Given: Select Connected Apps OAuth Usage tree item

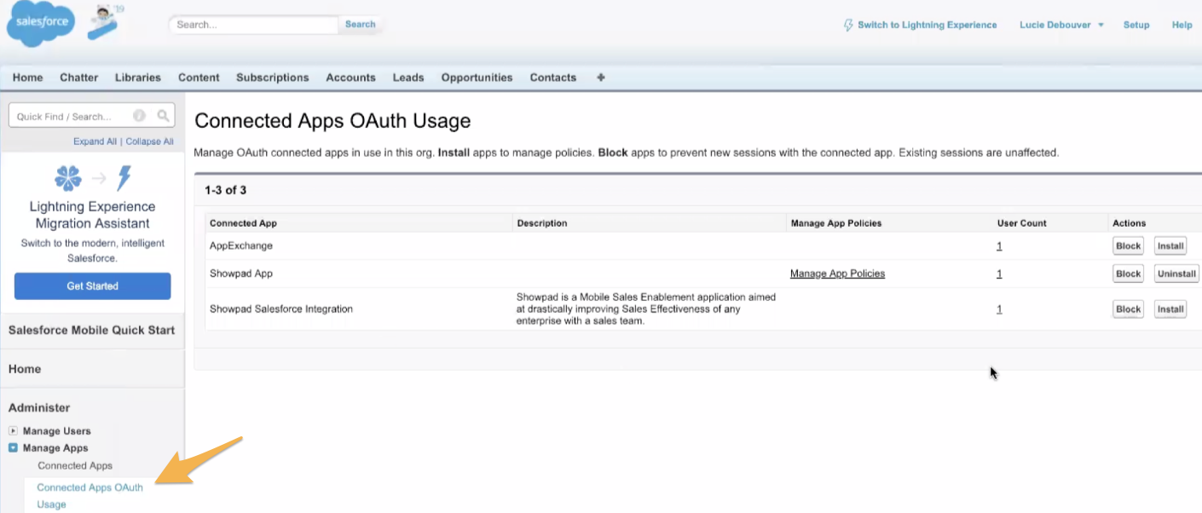Looking at the screenshot, I should (90, 496).
